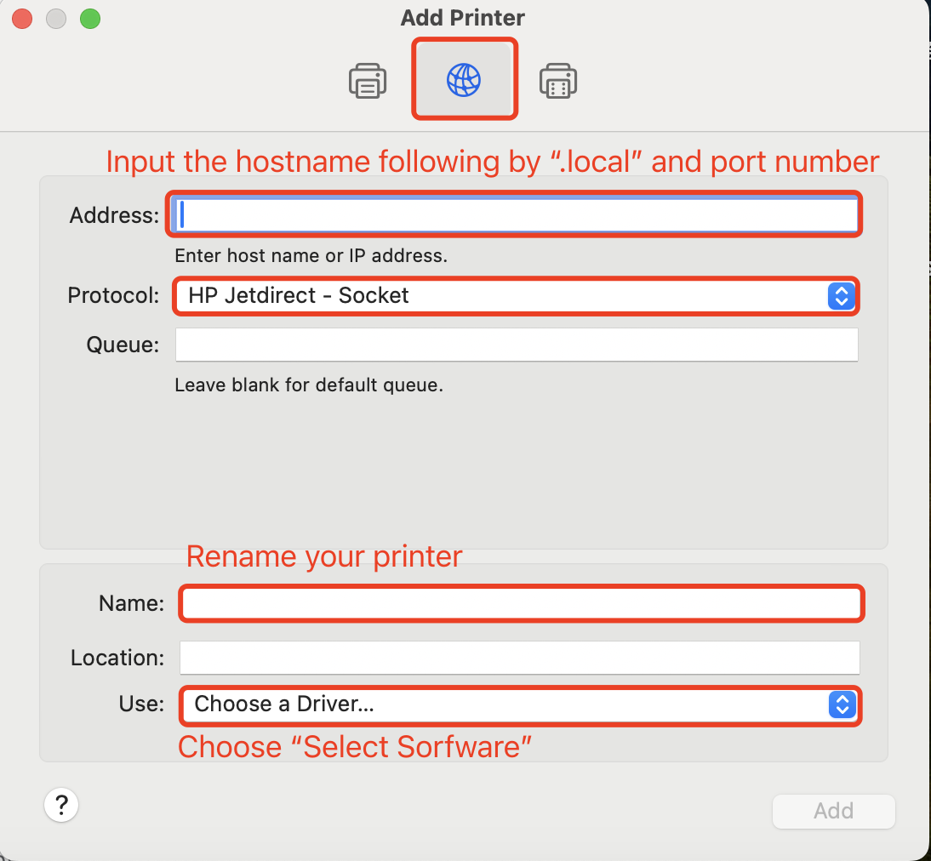Click the Name field to rename your printer
Image resolution: width=931 pixels, height=861 pixels.
(521, 603)
